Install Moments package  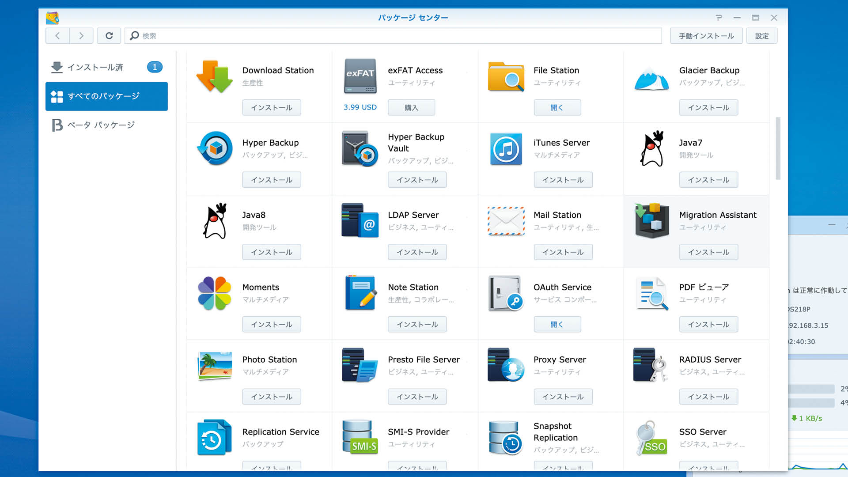pos(272,325)
